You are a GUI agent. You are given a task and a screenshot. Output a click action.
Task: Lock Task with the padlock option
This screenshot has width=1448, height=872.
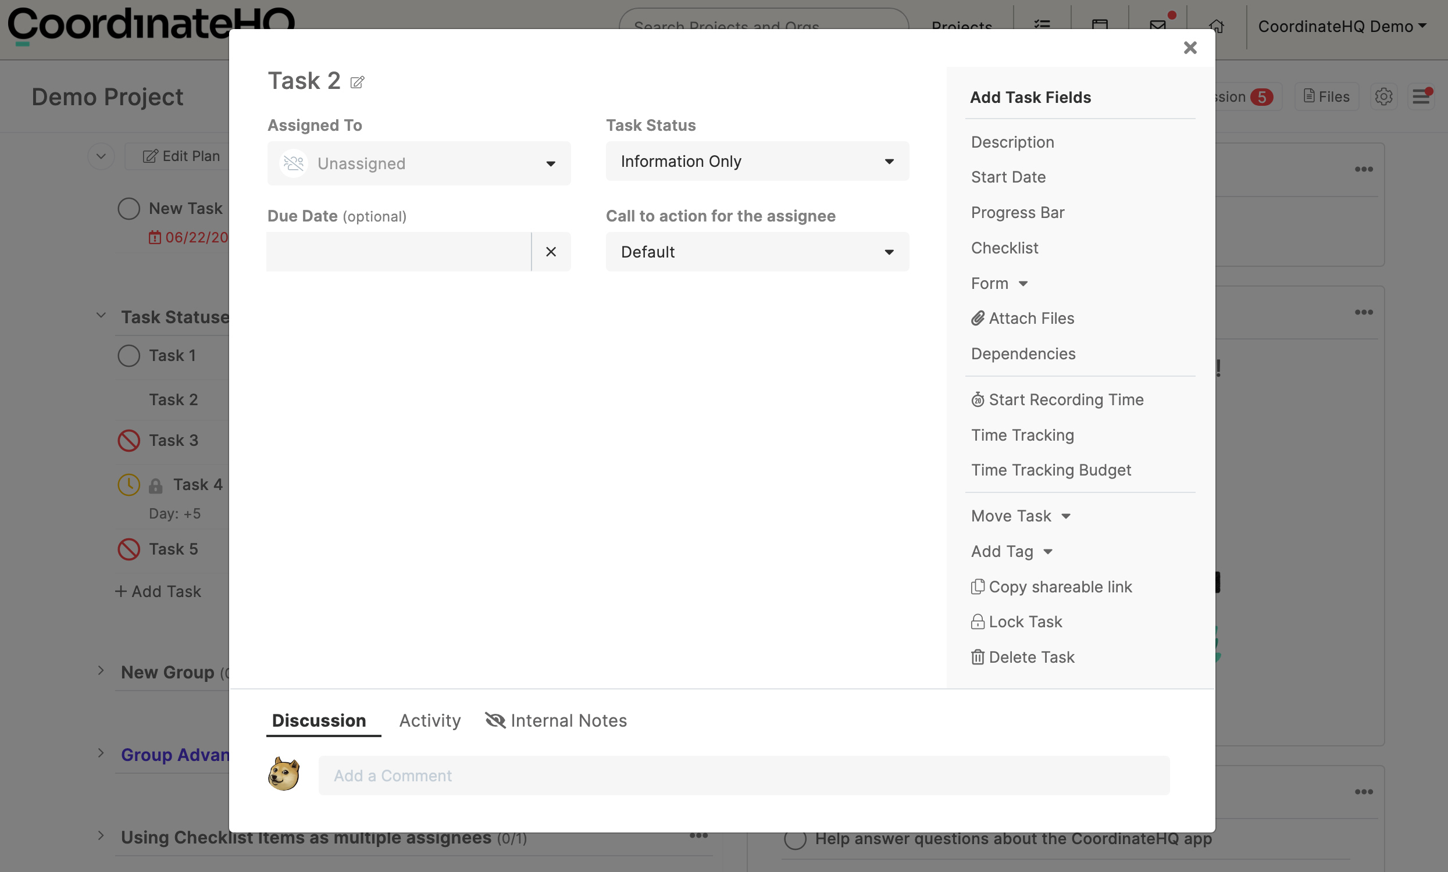pyautogui.click(x=1017, y=621)
